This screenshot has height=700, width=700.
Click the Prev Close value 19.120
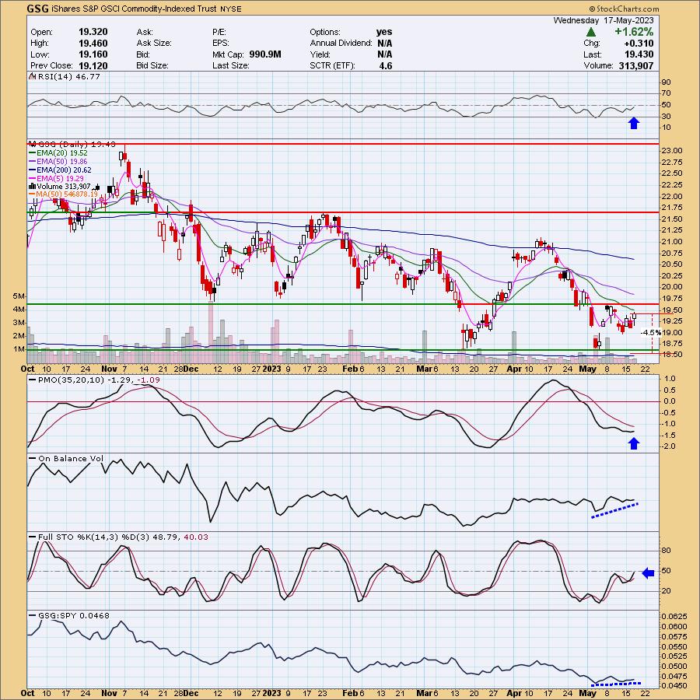(93, 65)
